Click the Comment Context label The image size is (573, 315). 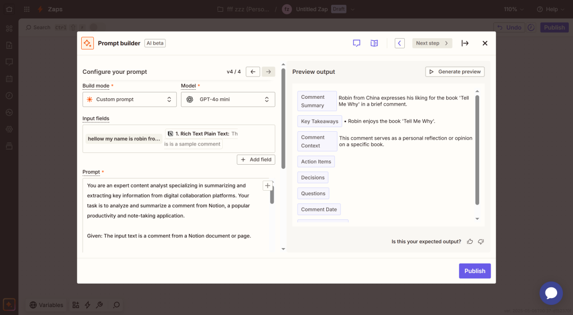click(x=317, y=141)
